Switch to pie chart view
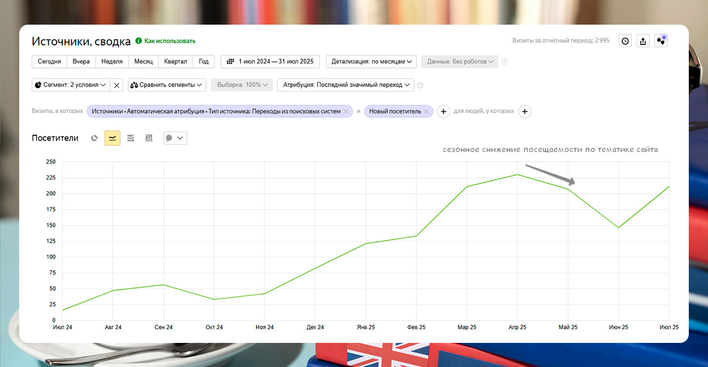Screen dimensions: 708x367 point(94,138)
